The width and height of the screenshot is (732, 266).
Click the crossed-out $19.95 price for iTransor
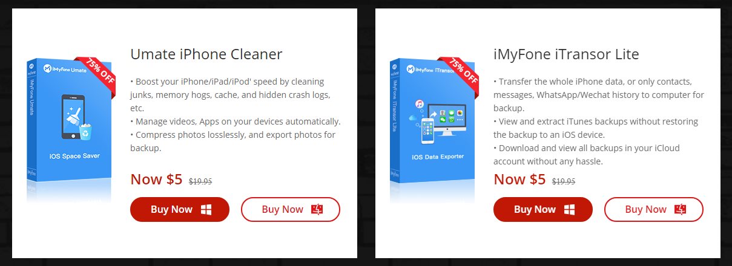click(564, 181)
